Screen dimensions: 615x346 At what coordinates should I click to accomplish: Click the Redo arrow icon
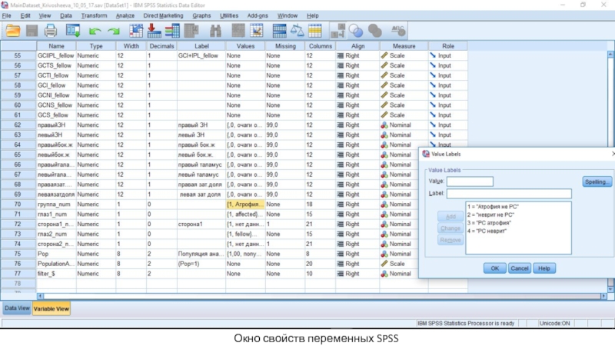(114, 32)
